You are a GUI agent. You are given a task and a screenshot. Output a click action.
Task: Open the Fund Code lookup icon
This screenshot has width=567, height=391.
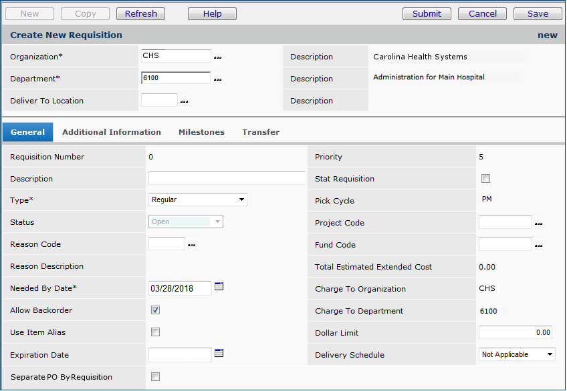(538, 246)
